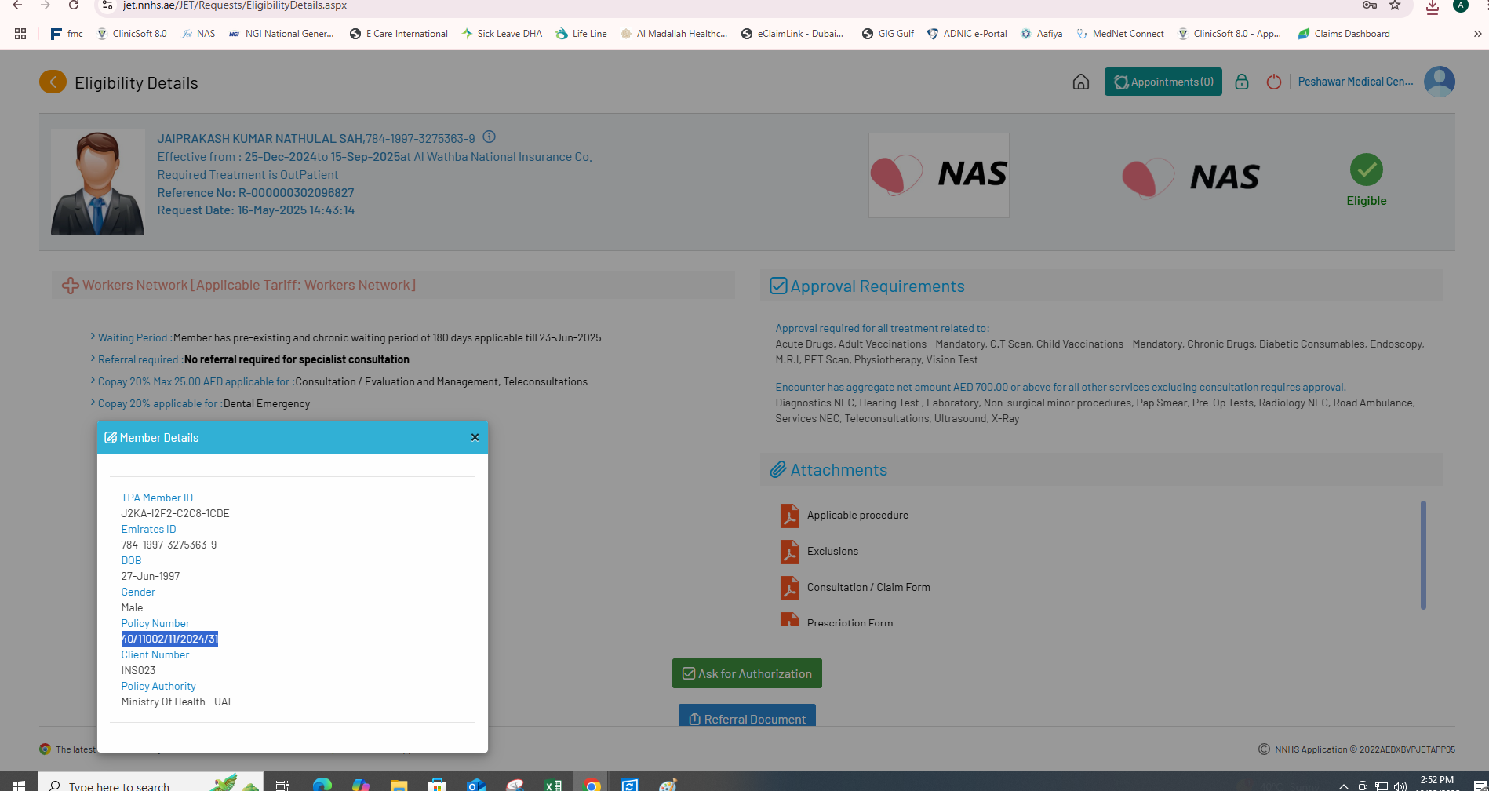
Task: Click the Referral Document button
Action: [747, 716]
